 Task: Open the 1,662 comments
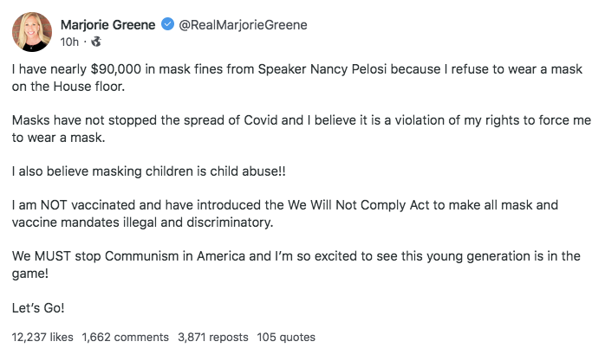point(124,337)
